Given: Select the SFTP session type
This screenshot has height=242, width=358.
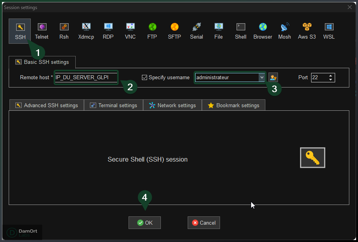Looking at the screenshot, I should click(174, 31).
